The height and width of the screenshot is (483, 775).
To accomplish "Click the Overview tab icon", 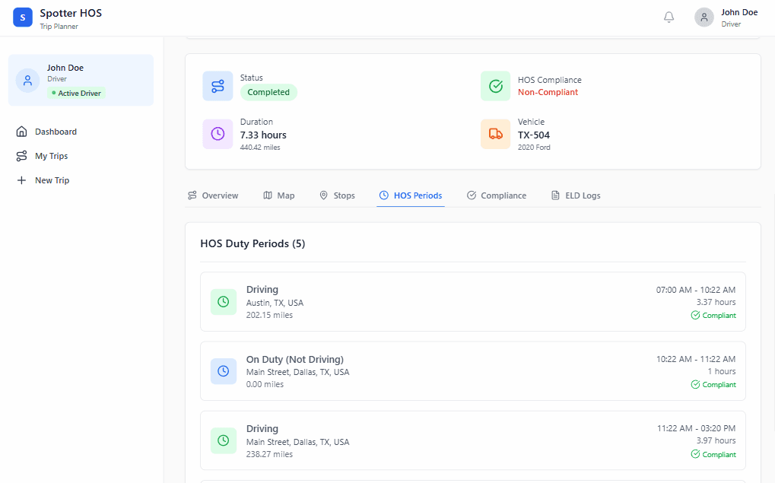I will pos(192,195).
